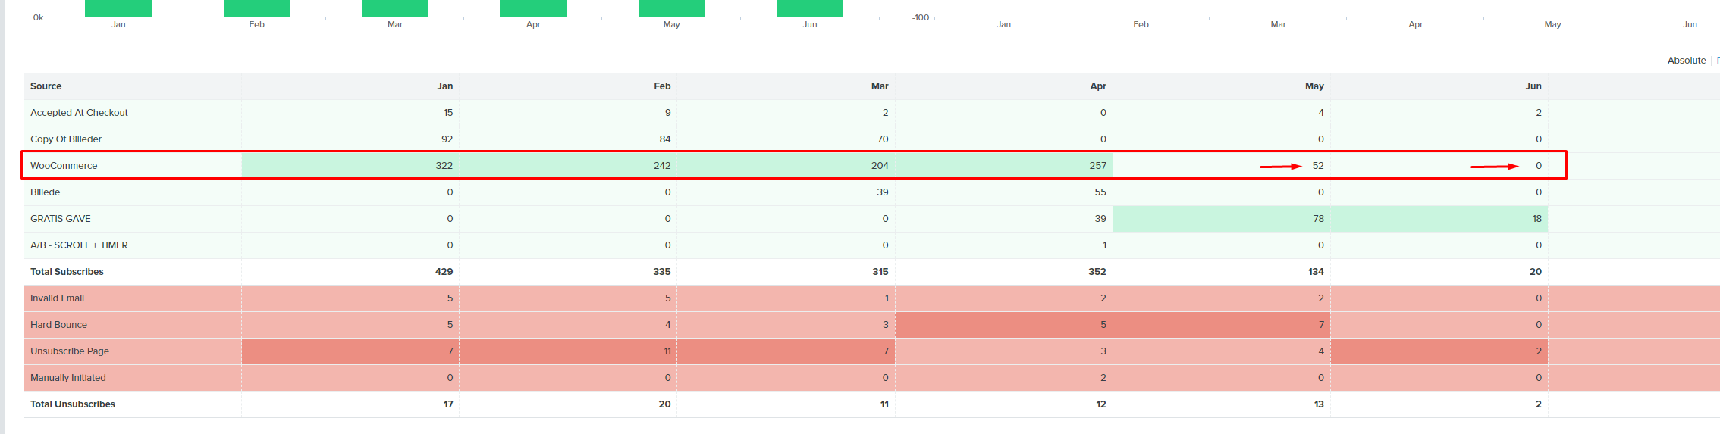Select the Total Subscribes row label
The height and width of the screenshot is (434, 1720).
[x=67, y=272]
